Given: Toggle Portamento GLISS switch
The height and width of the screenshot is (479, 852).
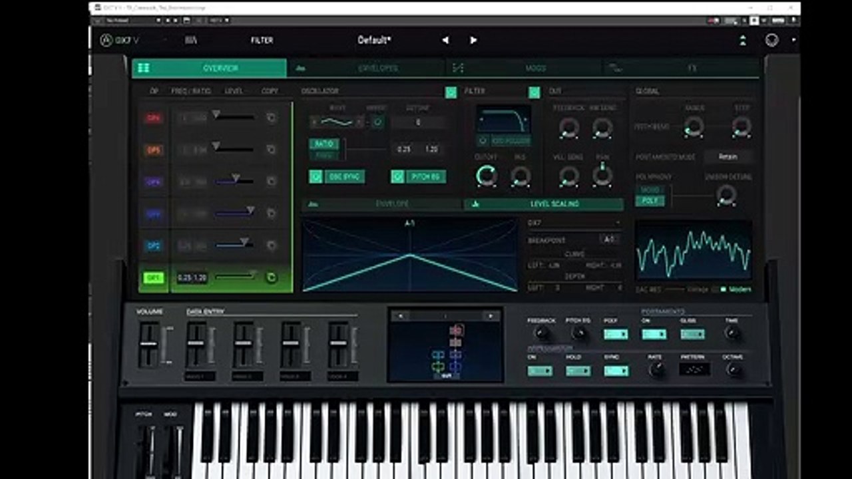Looking at the screenshot, I should pyautogui.click(x=692, y=334).
